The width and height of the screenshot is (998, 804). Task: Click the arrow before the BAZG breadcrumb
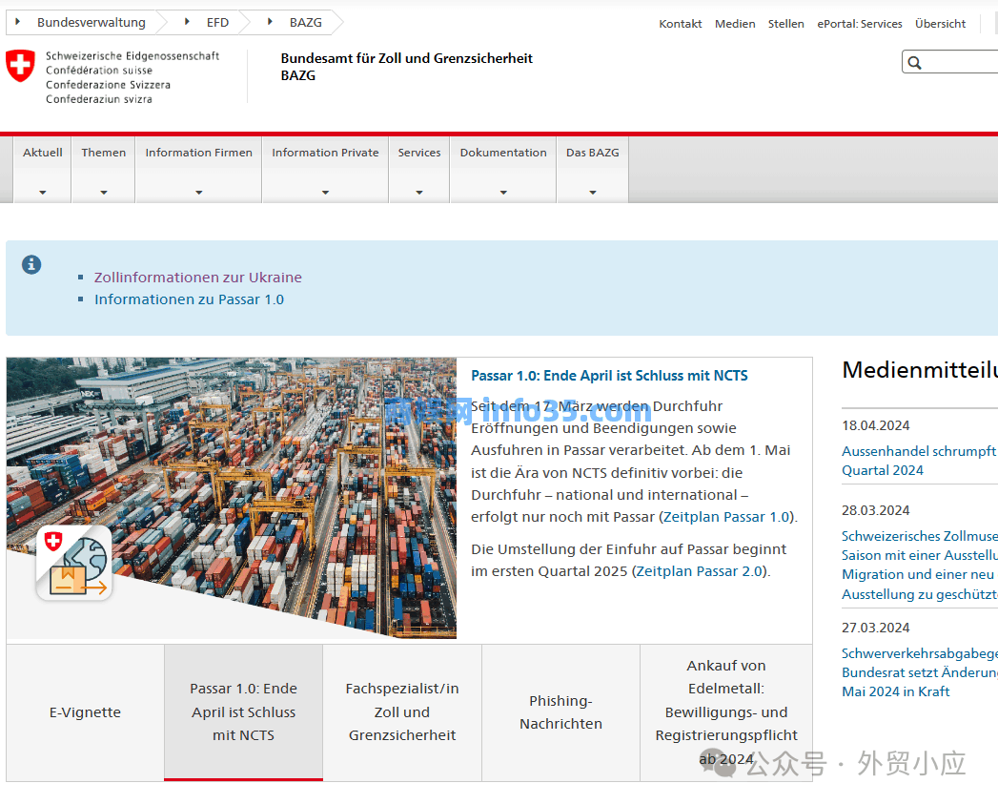click(x=270, y=22)
